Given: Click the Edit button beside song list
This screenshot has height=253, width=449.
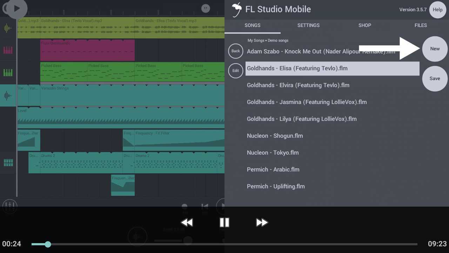Looking at the screenshot, I should (236, 71).
